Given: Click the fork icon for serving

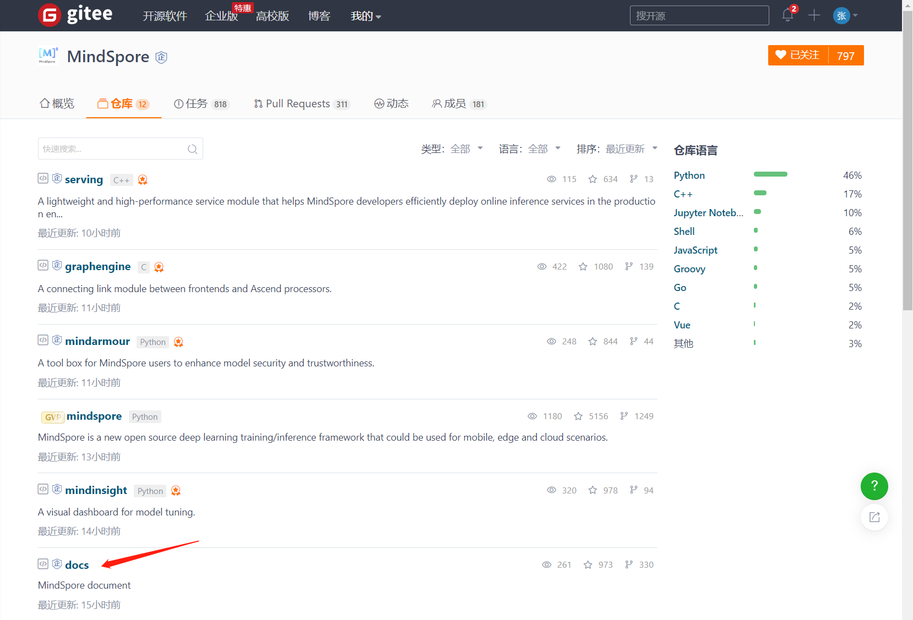Looking at the screenshot, I should coord(634,179).
